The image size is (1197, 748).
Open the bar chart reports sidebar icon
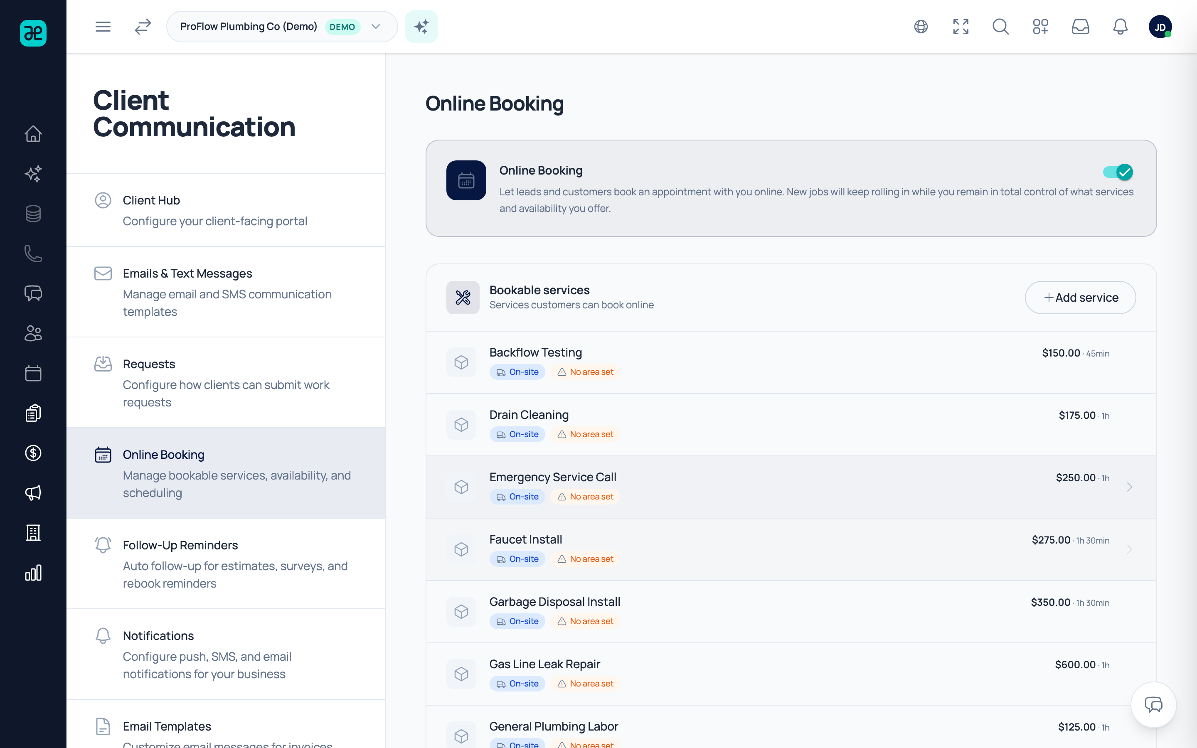33,573
